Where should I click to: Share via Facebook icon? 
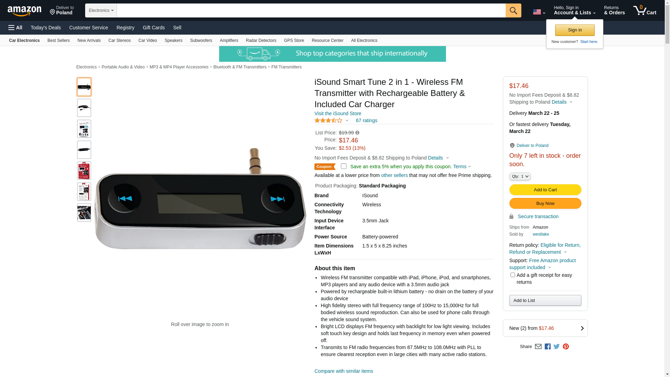548,347
